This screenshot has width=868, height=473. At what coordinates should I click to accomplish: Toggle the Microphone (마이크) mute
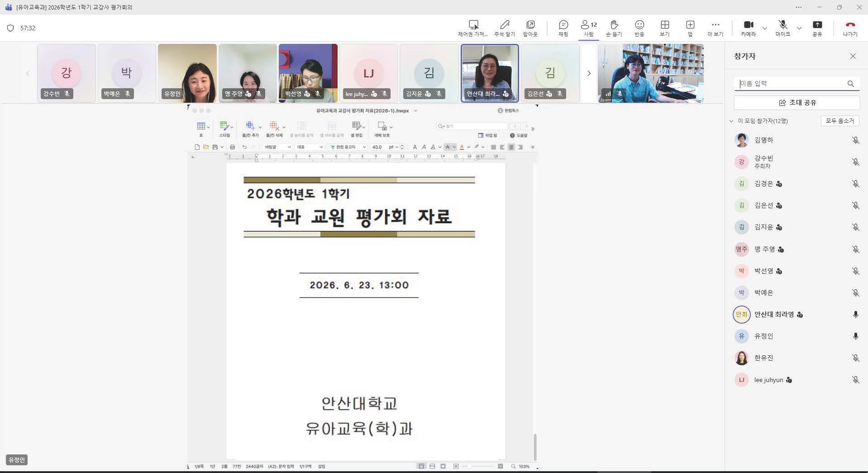[782, 28]
